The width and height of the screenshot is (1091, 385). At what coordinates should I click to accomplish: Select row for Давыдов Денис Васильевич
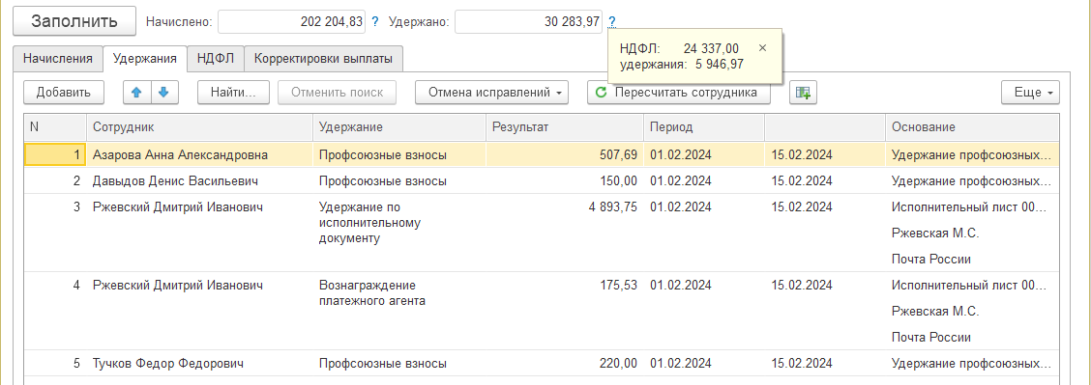[x=542, y=181]
